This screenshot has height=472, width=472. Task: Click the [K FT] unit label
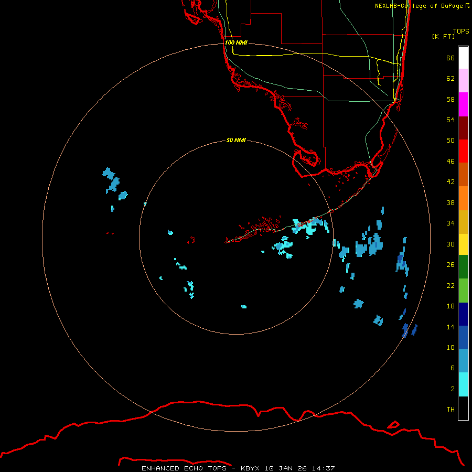pyautogui.click(x=443, y=36)
